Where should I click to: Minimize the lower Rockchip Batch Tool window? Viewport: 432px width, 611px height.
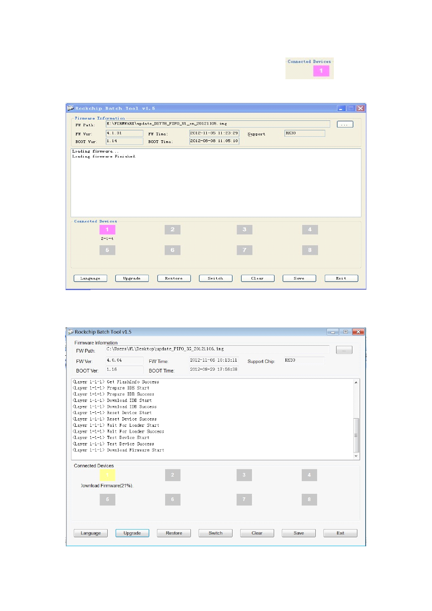pos(333,332)
